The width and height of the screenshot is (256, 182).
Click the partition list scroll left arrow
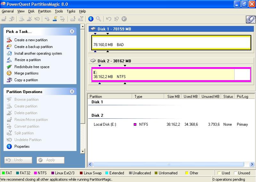click(90, 164)
